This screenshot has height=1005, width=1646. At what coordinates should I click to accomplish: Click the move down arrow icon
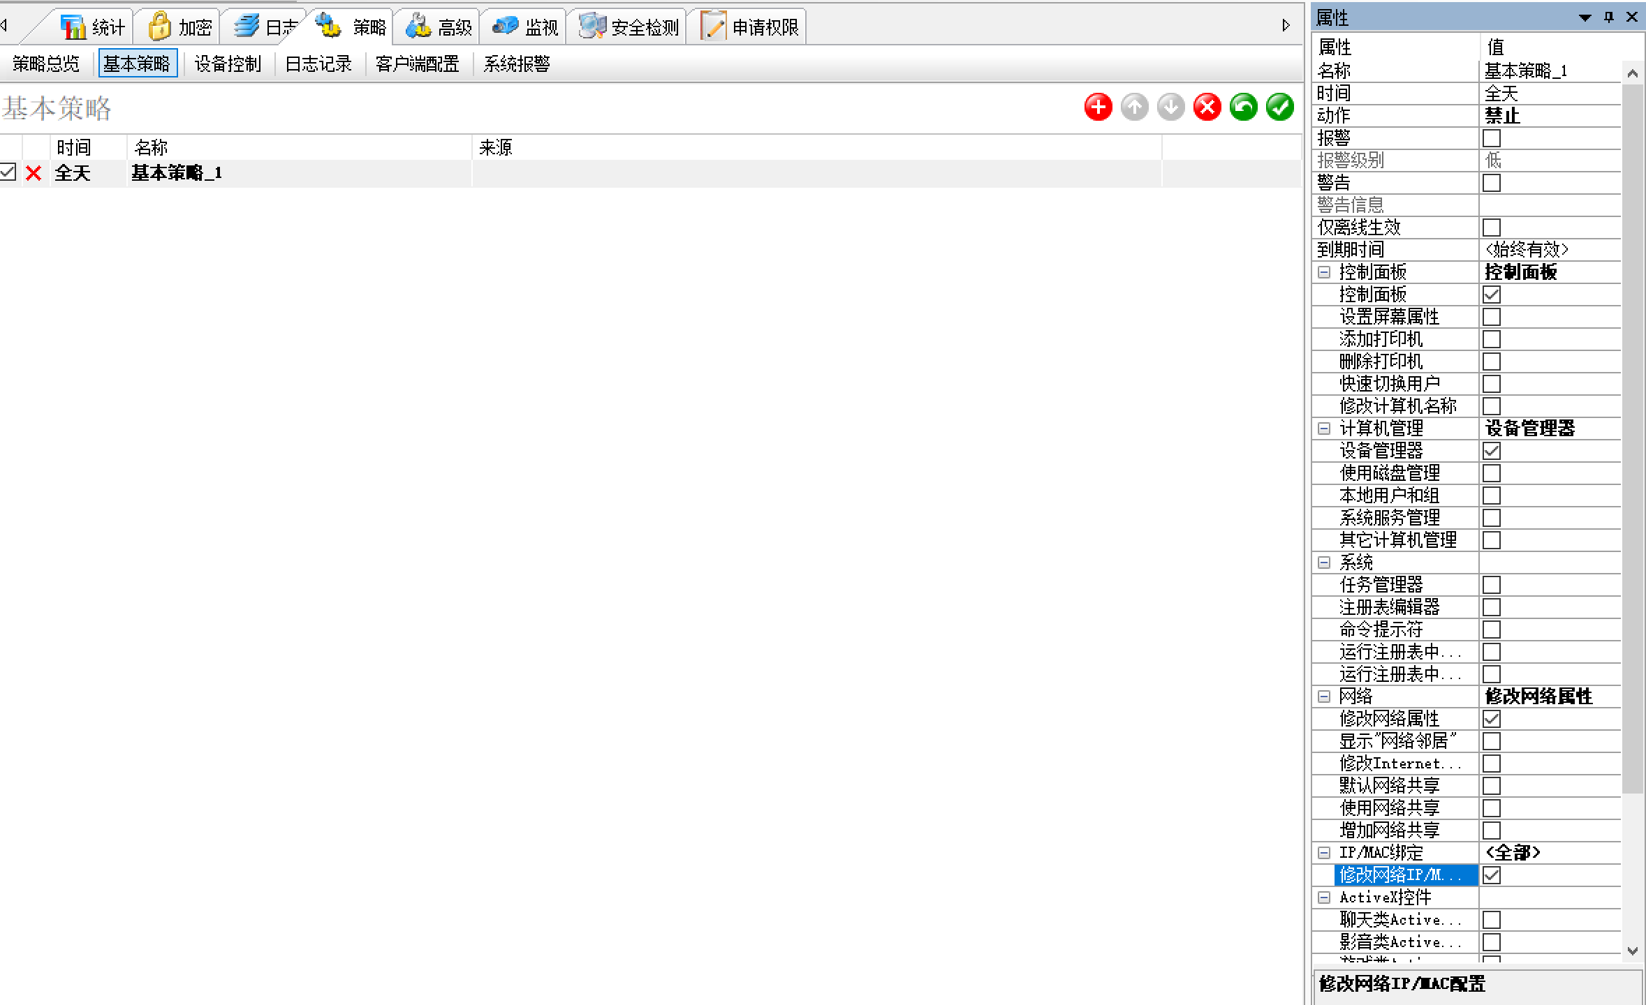(1170, 107)
